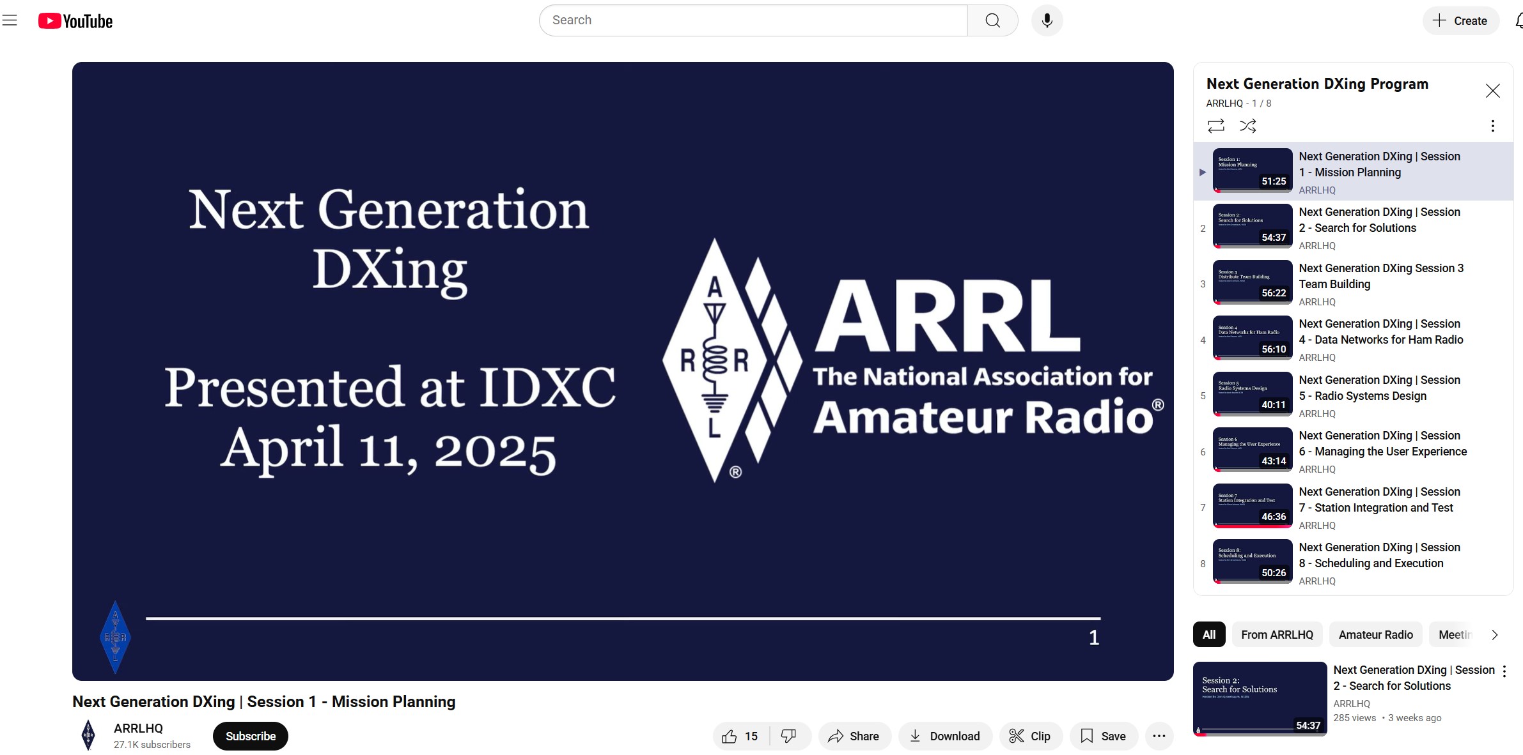
Task: Open Session 5 Radio Systems Design thumbnail
Action: [1252, 394]
